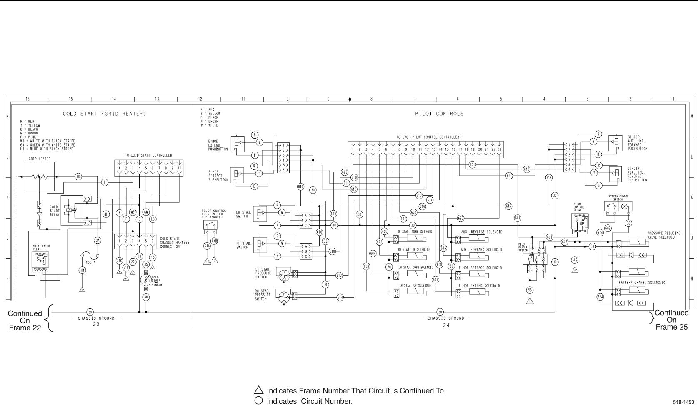Click the circle icon in the legend
The image size is (698, 405).
[x=258, y=401]
